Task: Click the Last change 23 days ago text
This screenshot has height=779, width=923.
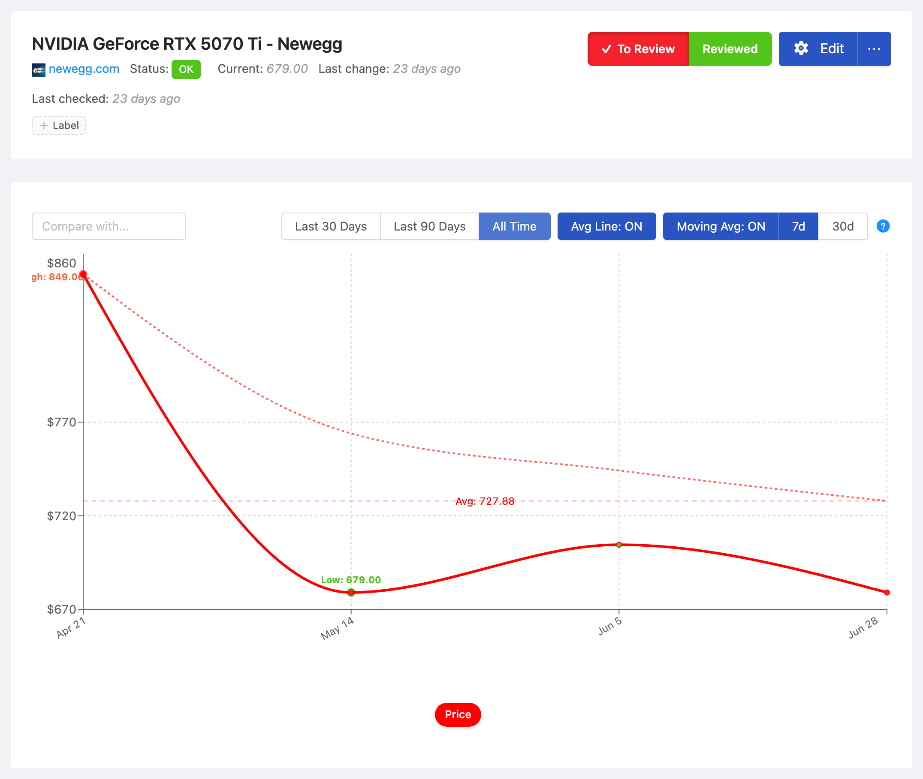Action: pos(389,69)
